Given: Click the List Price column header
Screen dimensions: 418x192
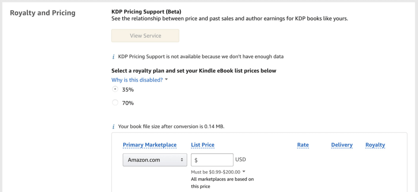Looking at the screenshot, I should coord(202,145).
